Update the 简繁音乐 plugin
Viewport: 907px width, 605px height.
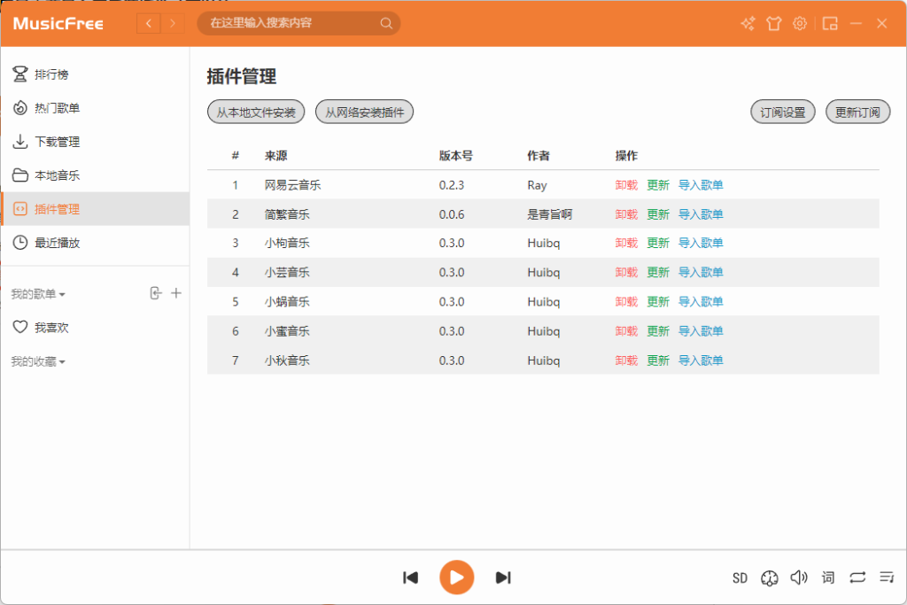point(658,214)
